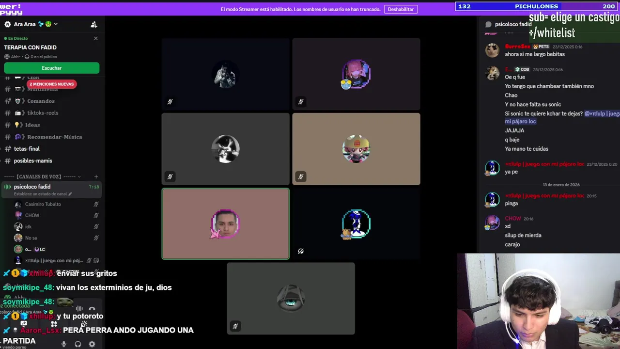Click the muted mic icon on the dark figure tile
The image size is (620, 349).
[x=170, y=102]
